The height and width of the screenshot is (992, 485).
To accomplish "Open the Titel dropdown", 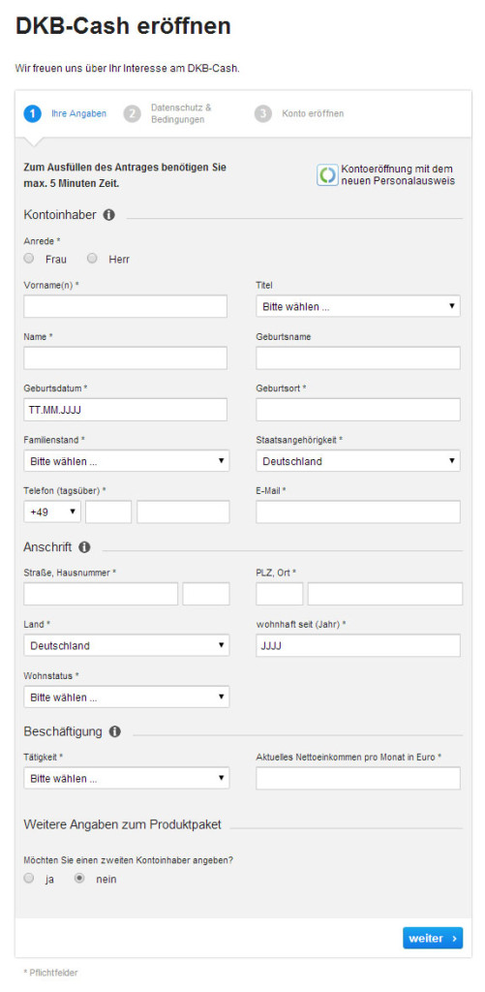I will [x=358, y=306].
